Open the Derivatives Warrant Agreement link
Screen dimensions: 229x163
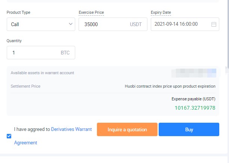click(x=71, y=129)
